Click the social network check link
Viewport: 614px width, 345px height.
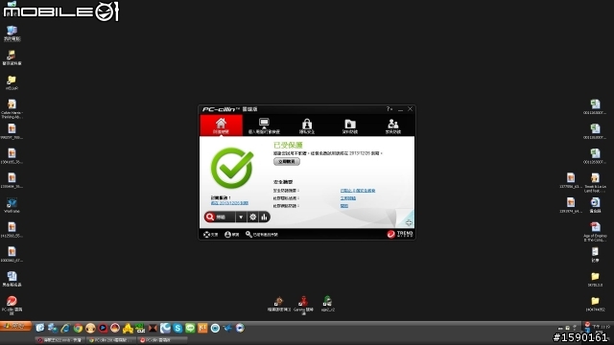coord(347,198)
